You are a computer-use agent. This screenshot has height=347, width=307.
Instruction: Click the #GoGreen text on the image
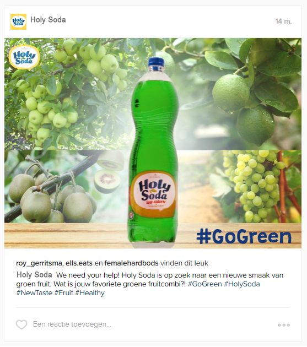click(244, 237)
